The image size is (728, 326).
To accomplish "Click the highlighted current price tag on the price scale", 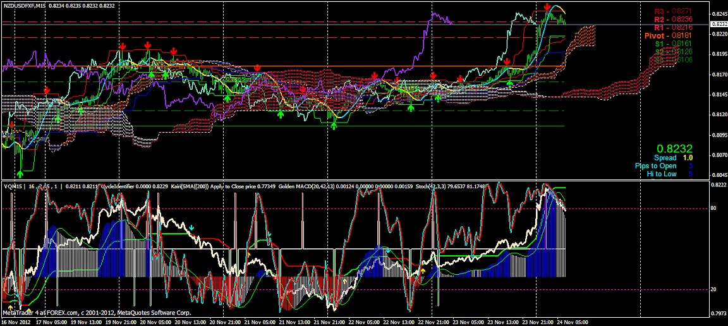I will tap(719, 24).
